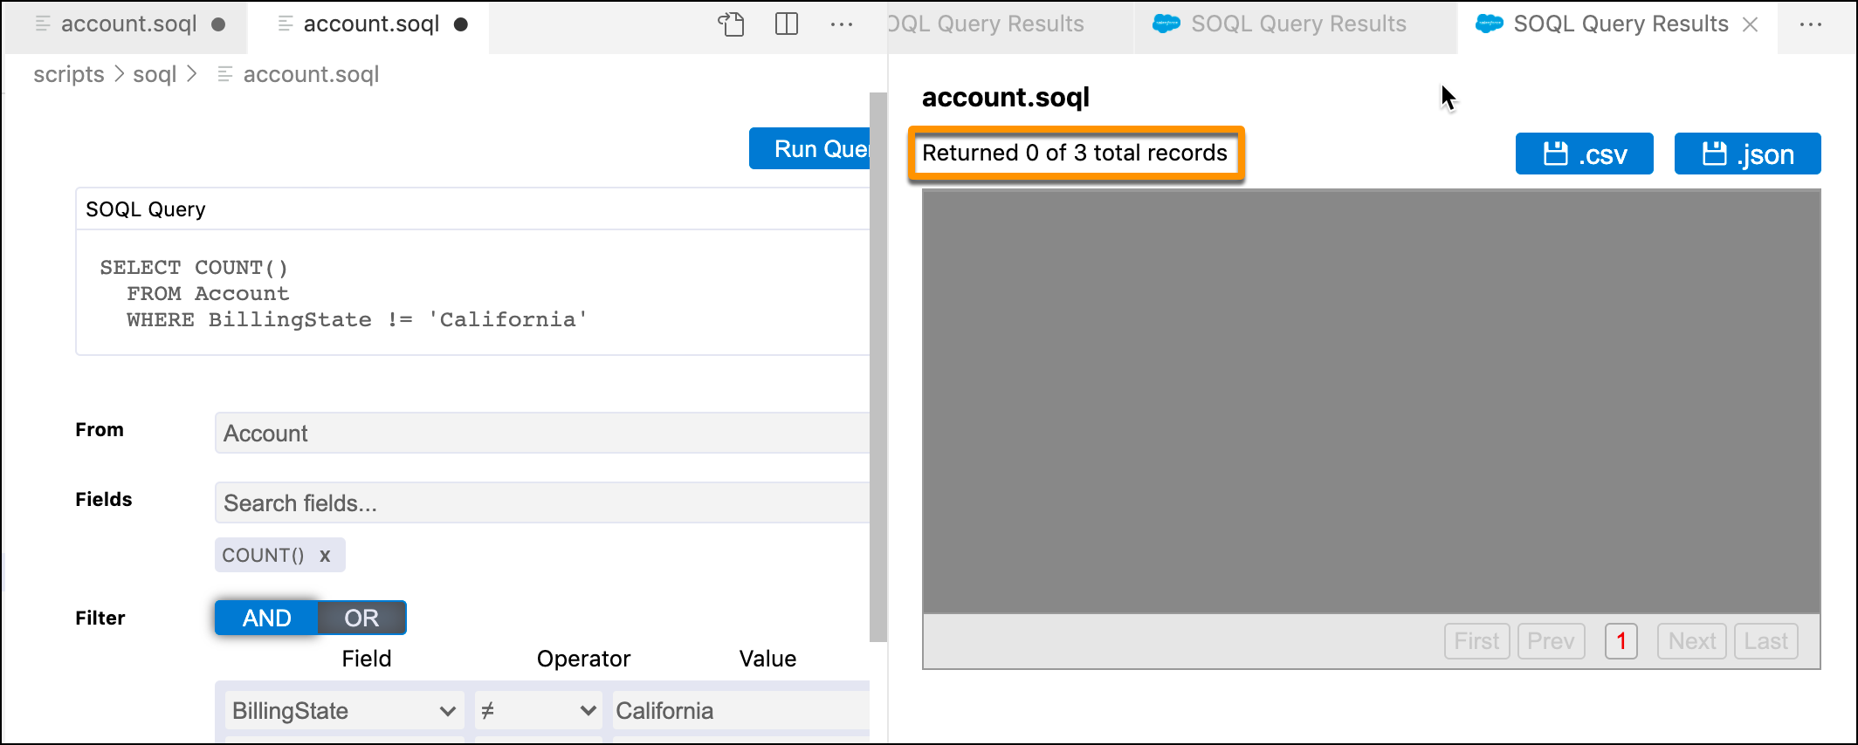Open the editor more actions ellipsis
Viewport: 1858px width, 745px height.
[842, 24]
